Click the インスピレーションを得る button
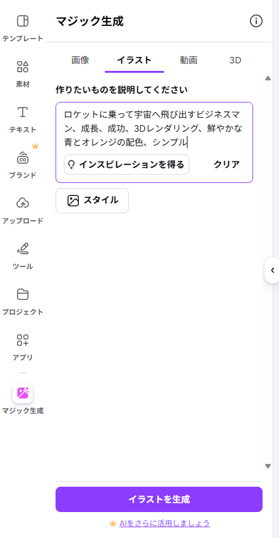 click(126, 165)
